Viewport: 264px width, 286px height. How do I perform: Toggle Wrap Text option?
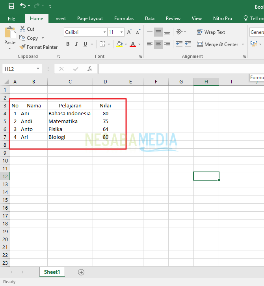tap(211, 32)
